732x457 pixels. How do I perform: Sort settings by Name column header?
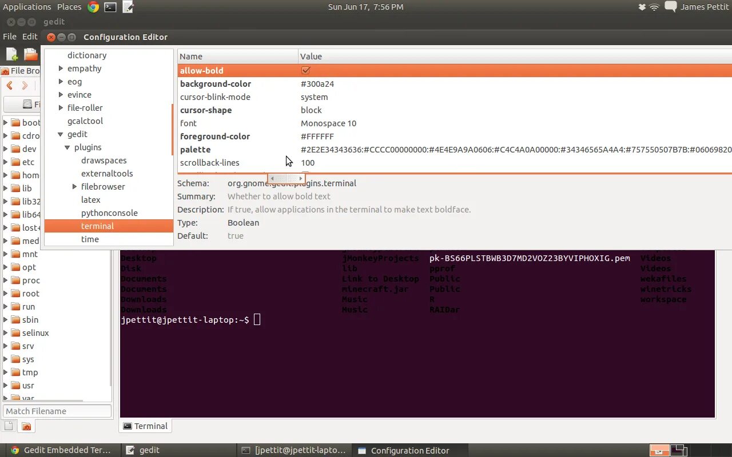(x=238, y=56)
